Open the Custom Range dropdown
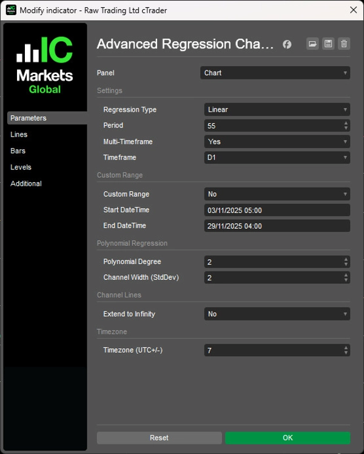 pos(277,194)
